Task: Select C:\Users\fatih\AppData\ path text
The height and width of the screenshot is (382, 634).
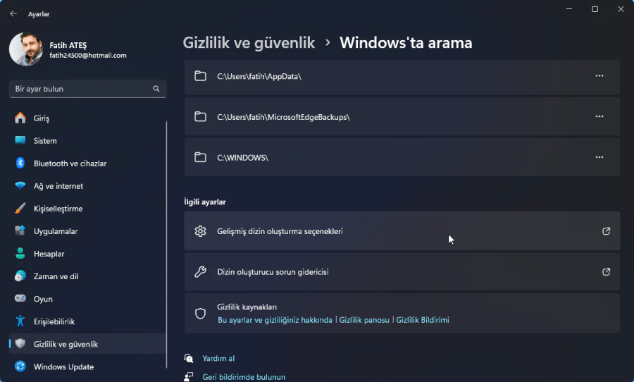Action: 259,77
